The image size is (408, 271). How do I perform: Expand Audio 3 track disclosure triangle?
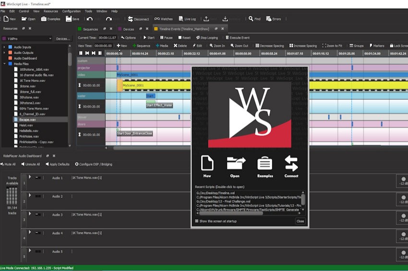point(30,214)
